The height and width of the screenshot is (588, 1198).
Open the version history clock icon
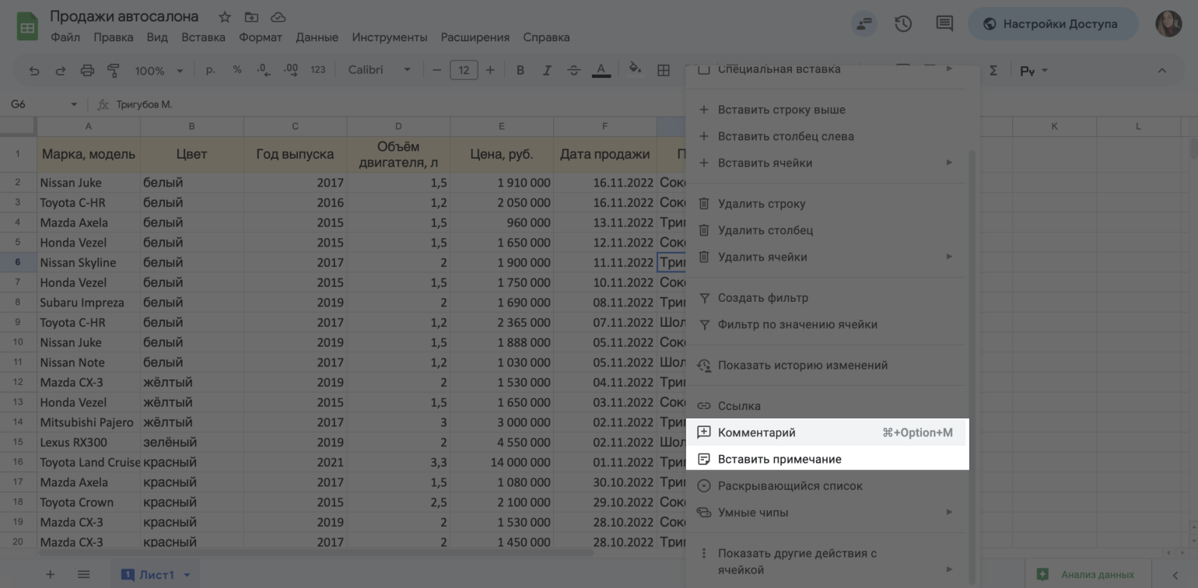[x=903, y=24]
